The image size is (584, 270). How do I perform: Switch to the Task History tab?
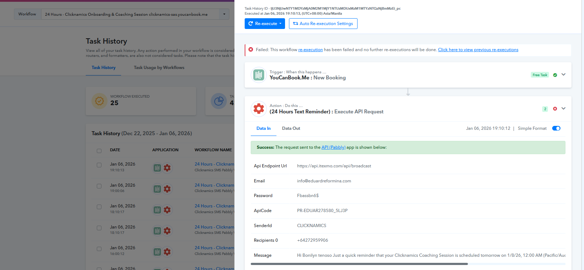[x=104, y=68]
